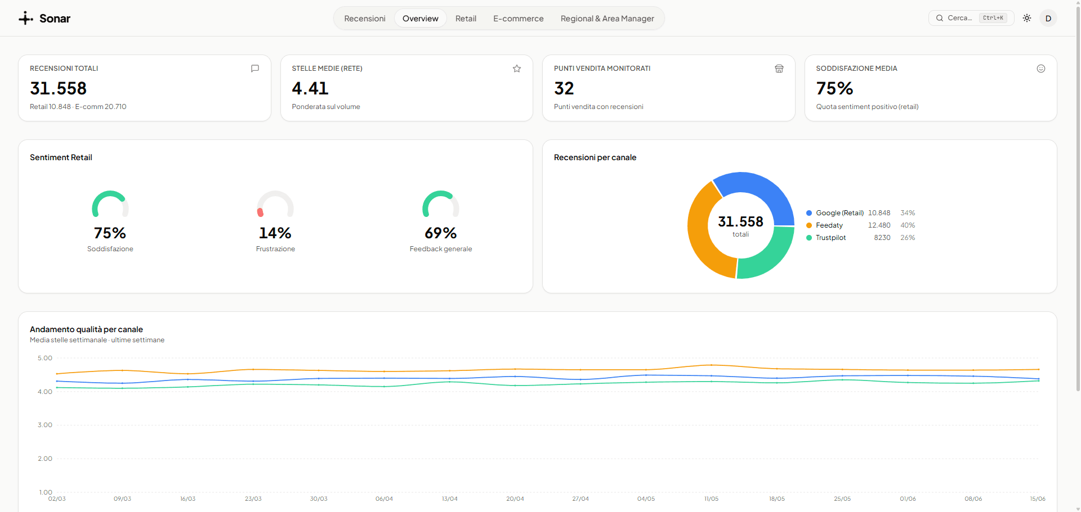
Task: Click the 31.558 value on Recensioni Totali card
Action: click(x=59, y=88)
